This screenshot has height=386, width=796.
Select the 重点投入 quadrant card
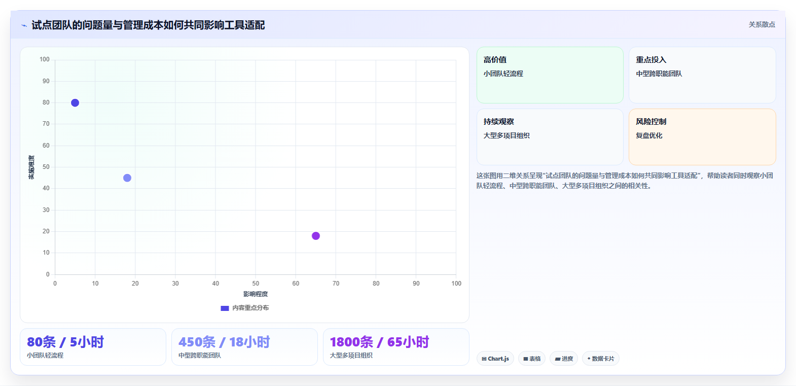[x=702, y=75]
